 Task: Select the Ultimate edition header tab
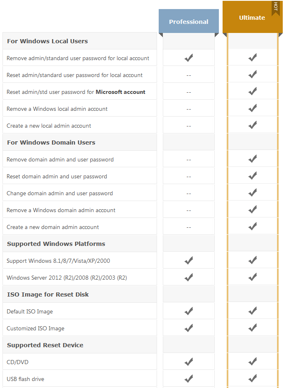pos(252,18)
